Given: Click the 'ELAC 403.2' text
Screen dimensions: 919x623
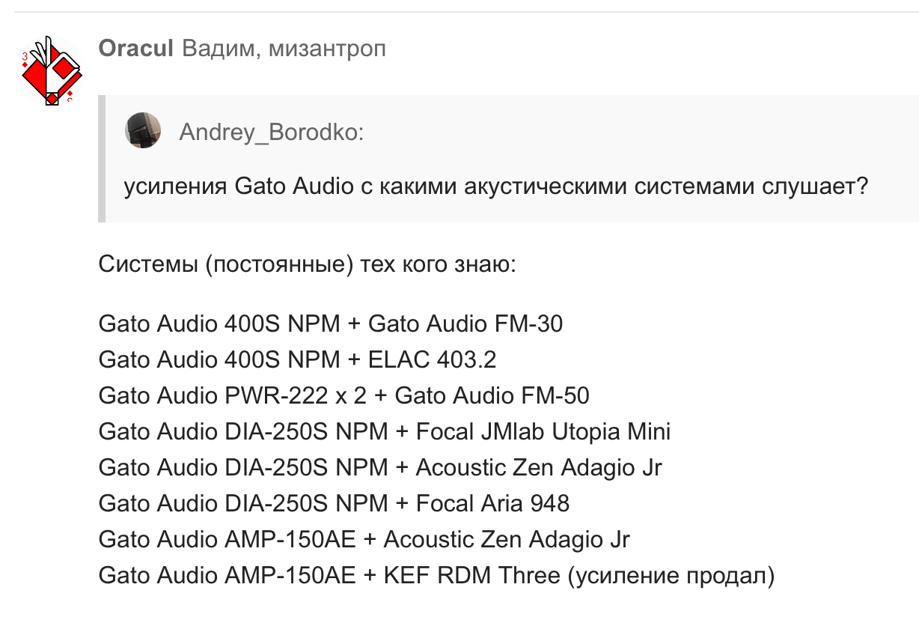Looking at the screenshot, I should tap(433, 359).
